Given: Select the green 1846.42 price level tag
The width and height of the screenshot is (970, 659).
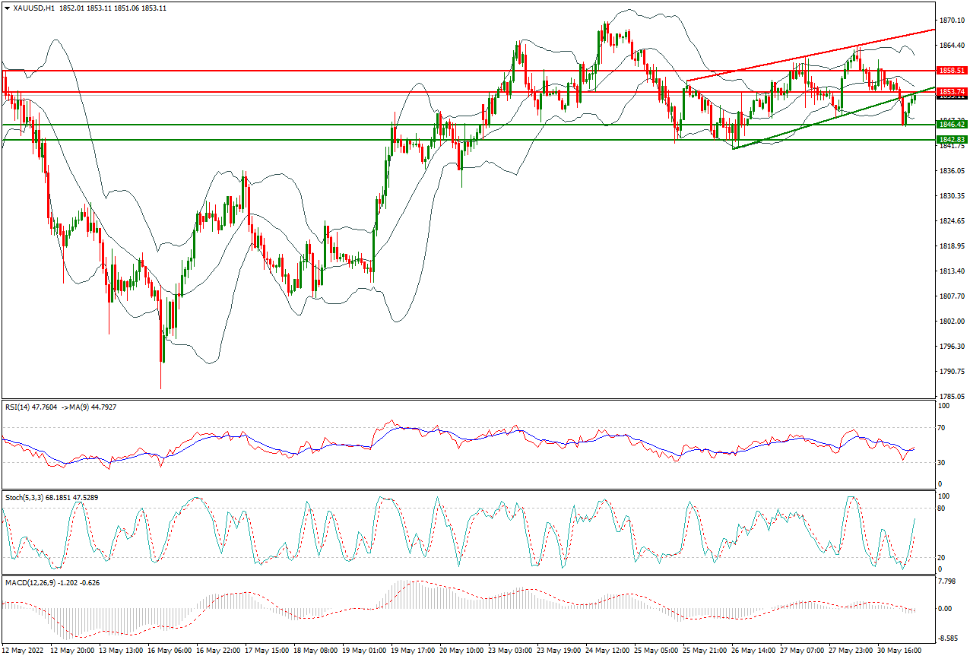Looking at the screenshot, I should (x=952, y=124).
